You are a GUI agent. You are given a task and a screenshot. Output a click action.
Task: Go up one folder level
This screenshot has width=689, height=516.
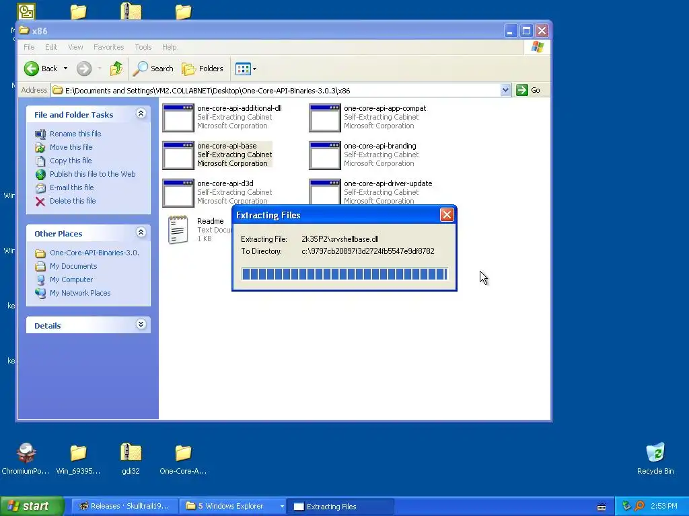pos(116,69)
